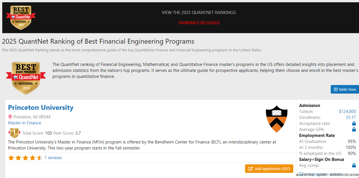Open the 7 reviews link
The image size is (359, 178).
point(53,158)
